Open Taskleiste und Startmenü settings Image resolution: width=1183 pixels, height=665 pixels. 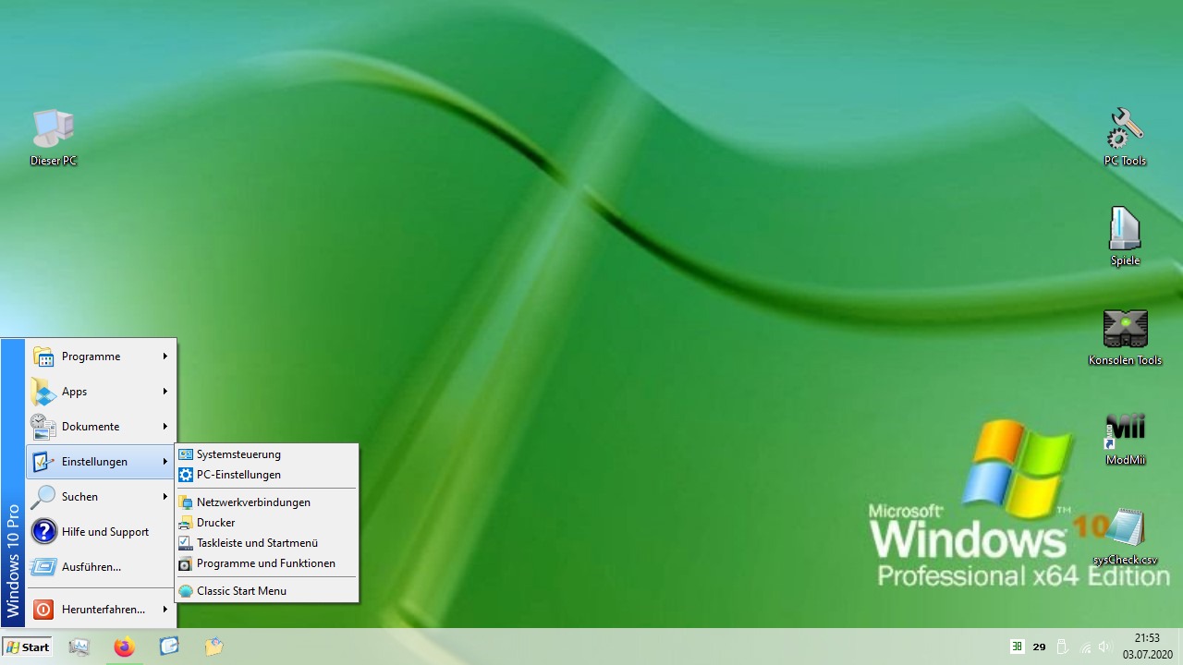[x=266, y=543]
